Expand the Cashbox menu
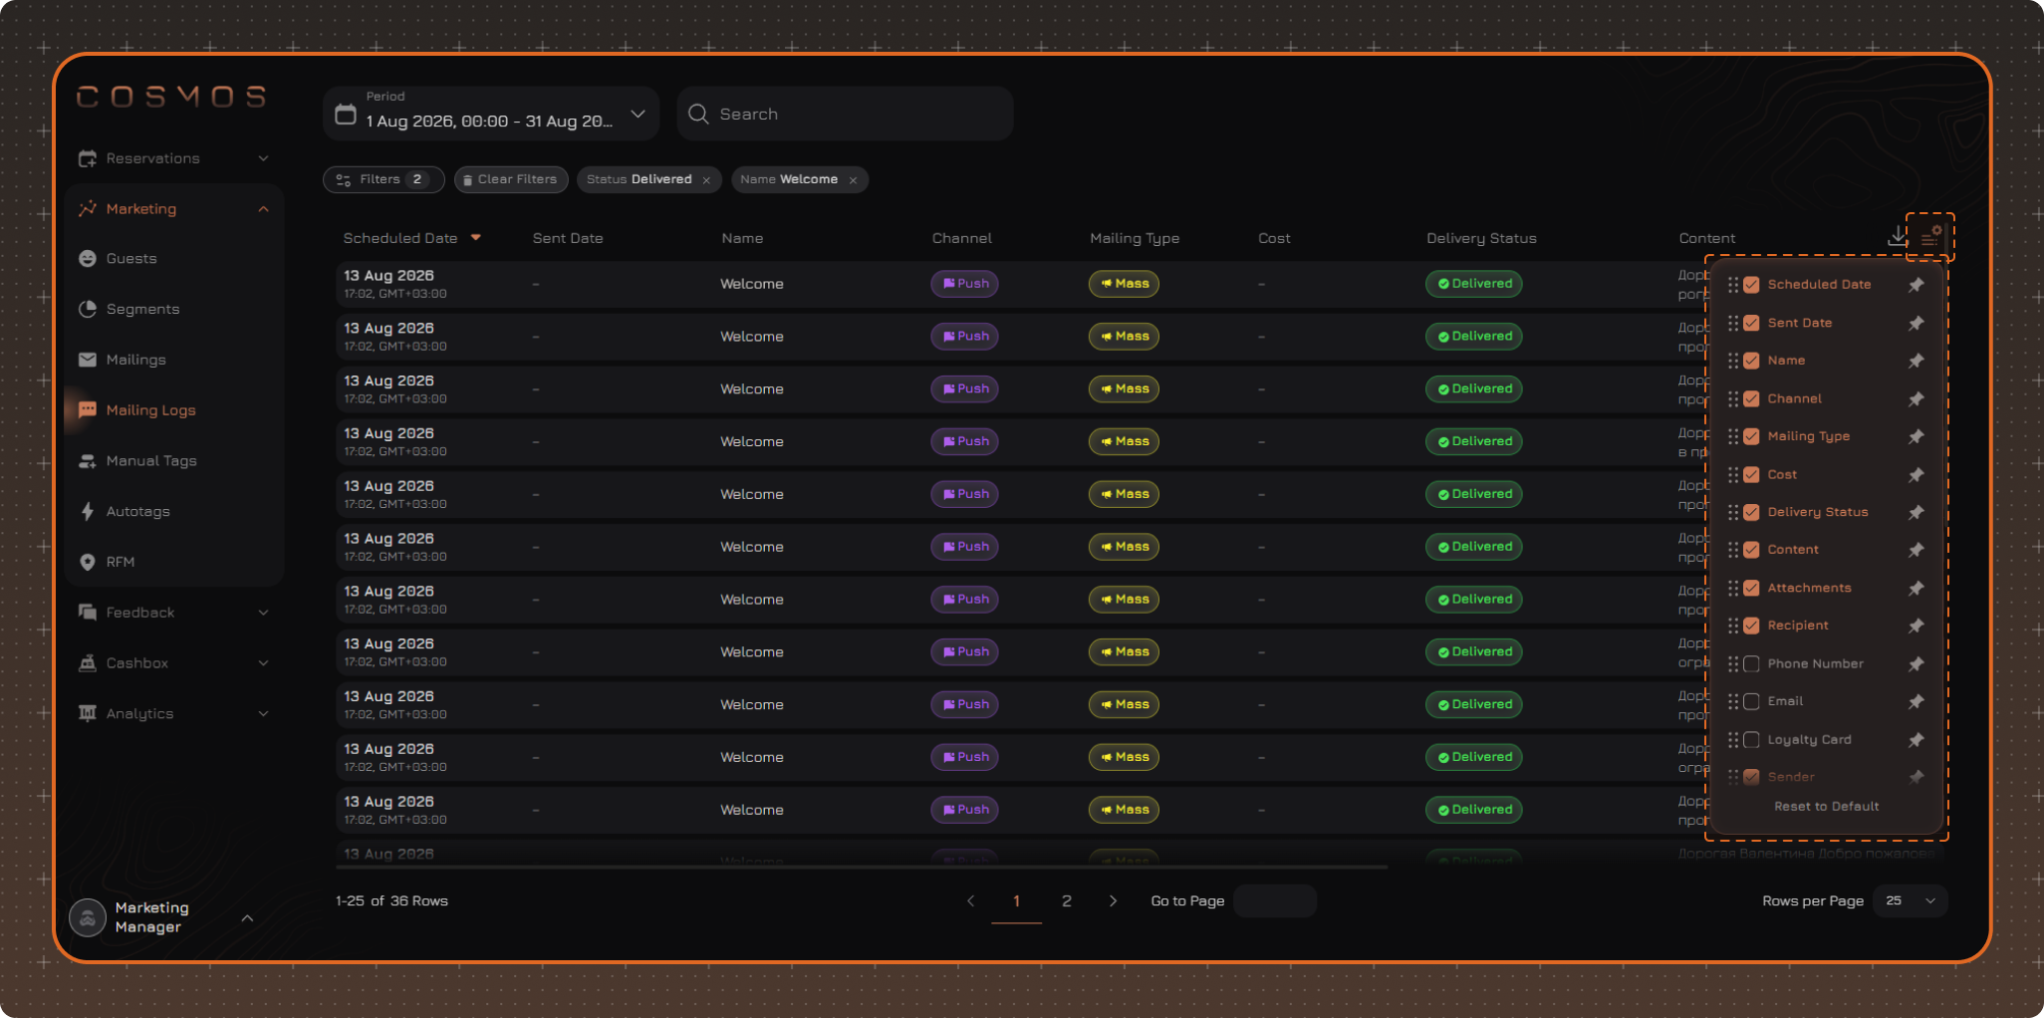The height and width of the screenshot is (1018, 2044). pos(263,663)
